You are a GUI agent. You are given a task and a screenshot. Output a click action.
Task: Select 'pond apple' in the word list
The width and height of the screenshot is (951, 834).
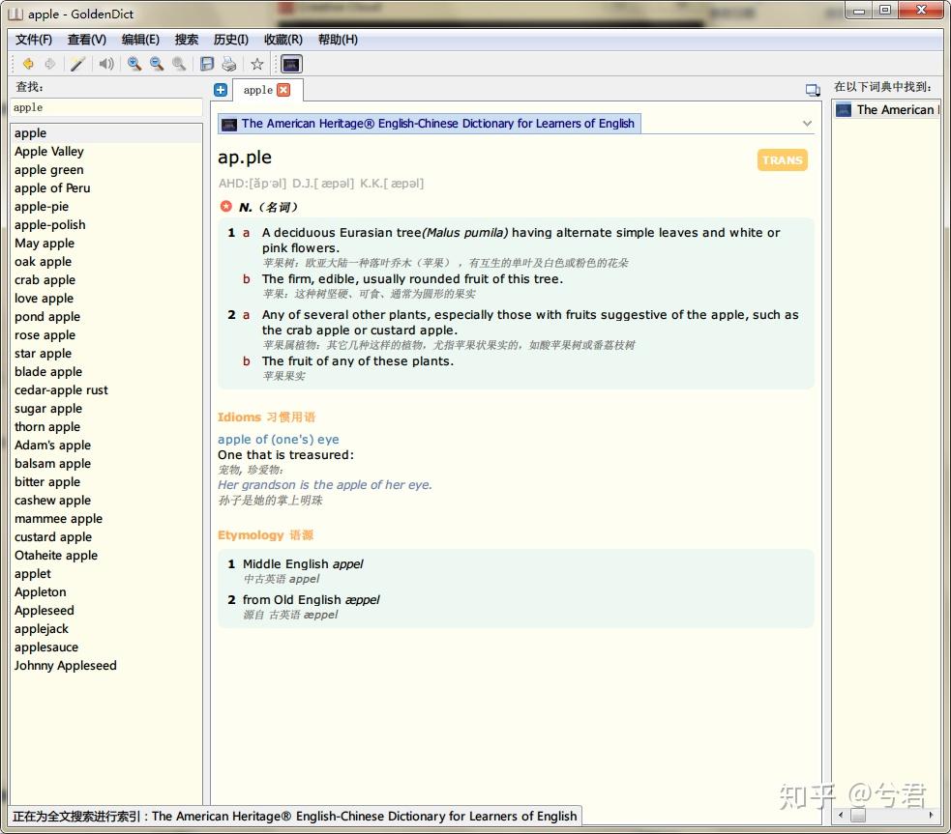tap(106, 317)
